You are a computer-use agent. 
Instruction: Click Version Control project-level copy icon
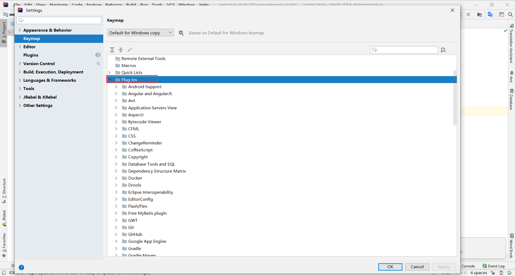[x=98, y=64]
